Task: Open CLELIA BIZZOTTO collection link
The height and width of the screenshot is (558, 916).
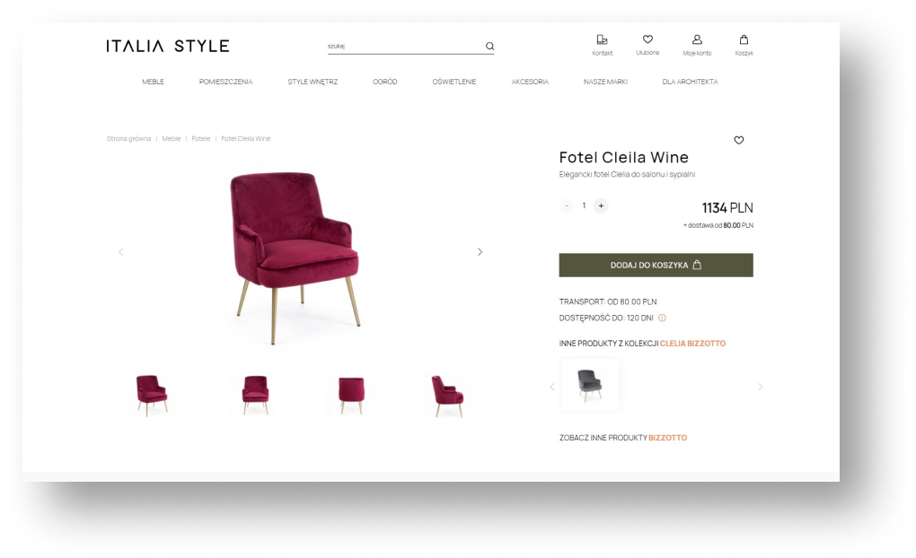Action: click(692, 344)
